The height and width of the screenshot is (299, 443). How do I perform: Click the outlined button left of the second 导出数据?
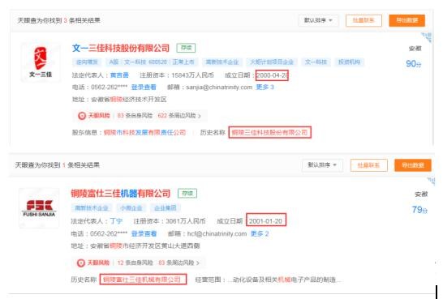[x=368, y=165]
